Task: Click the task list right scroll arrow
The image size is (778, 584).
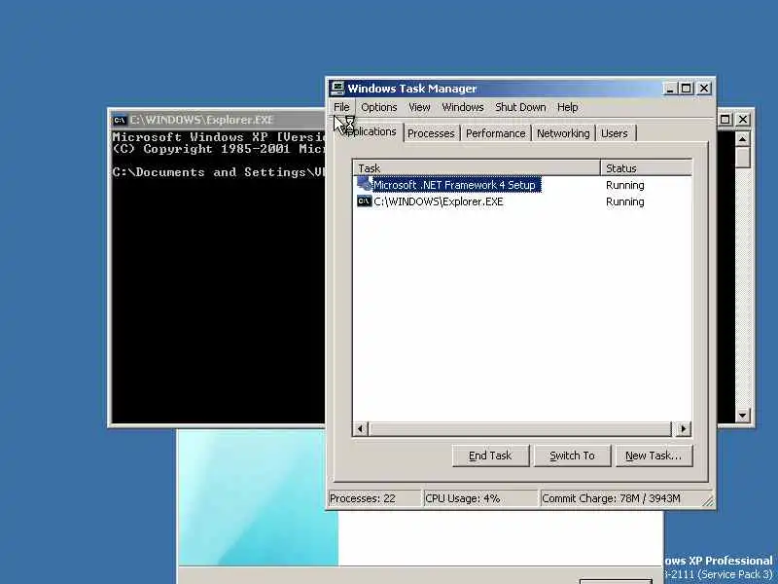Action: click(x=683, y=428)
